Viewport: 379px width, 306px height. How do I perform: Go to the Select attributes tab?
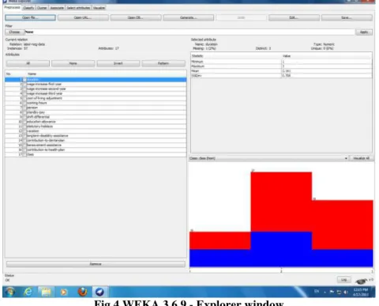coord(78,8)
